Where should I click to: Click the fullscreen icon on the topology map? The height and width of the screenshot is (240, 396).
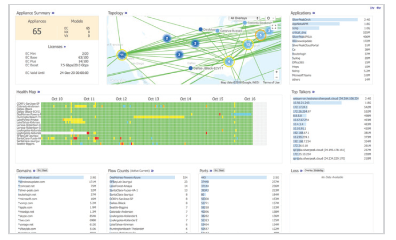(274, 27)
